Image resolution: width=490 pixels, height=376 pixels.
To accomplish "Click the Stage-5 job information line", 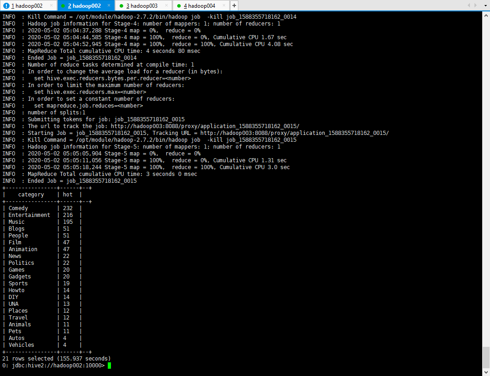I will pos(141,147).
